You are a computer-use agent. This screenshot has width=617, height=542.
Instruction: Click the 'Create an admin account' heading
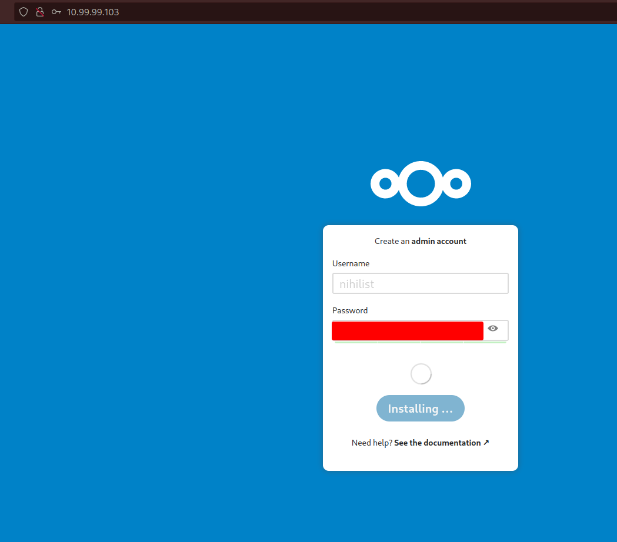420,241
